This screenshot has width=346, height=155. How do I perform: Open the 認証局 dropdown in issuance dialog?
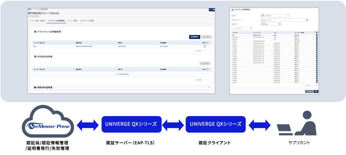click(x=275, y=16)
